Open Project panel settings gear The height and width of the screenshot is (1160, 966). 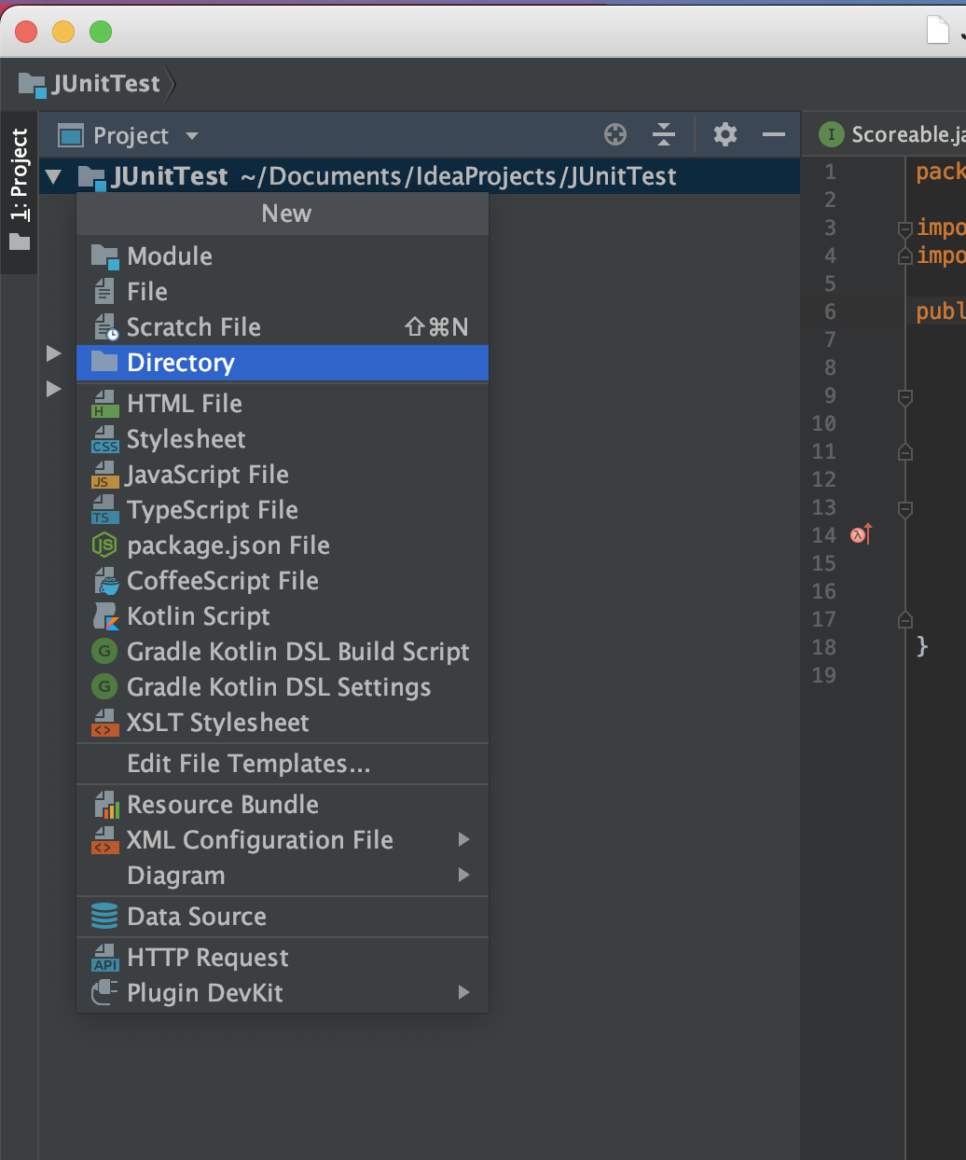(725, 134)
